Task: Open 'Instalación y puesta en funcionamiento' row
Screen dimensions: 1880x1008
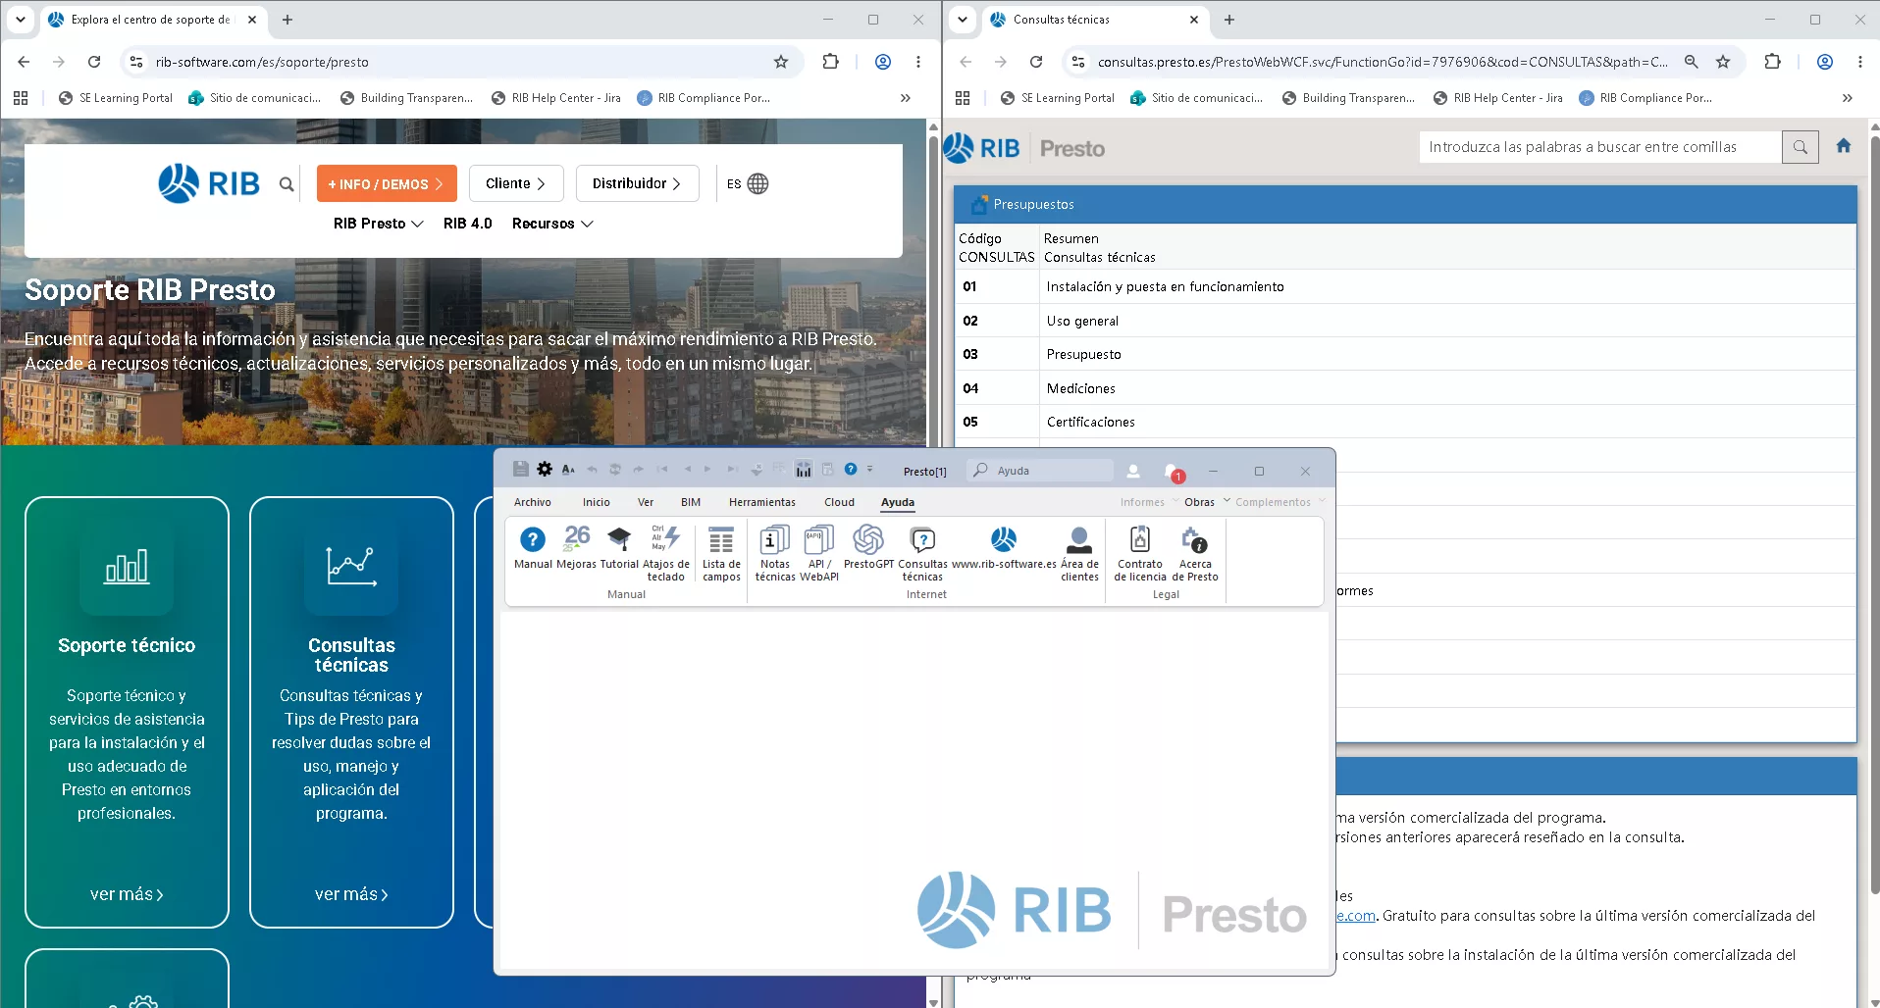Action: (x=1405, y=286)
